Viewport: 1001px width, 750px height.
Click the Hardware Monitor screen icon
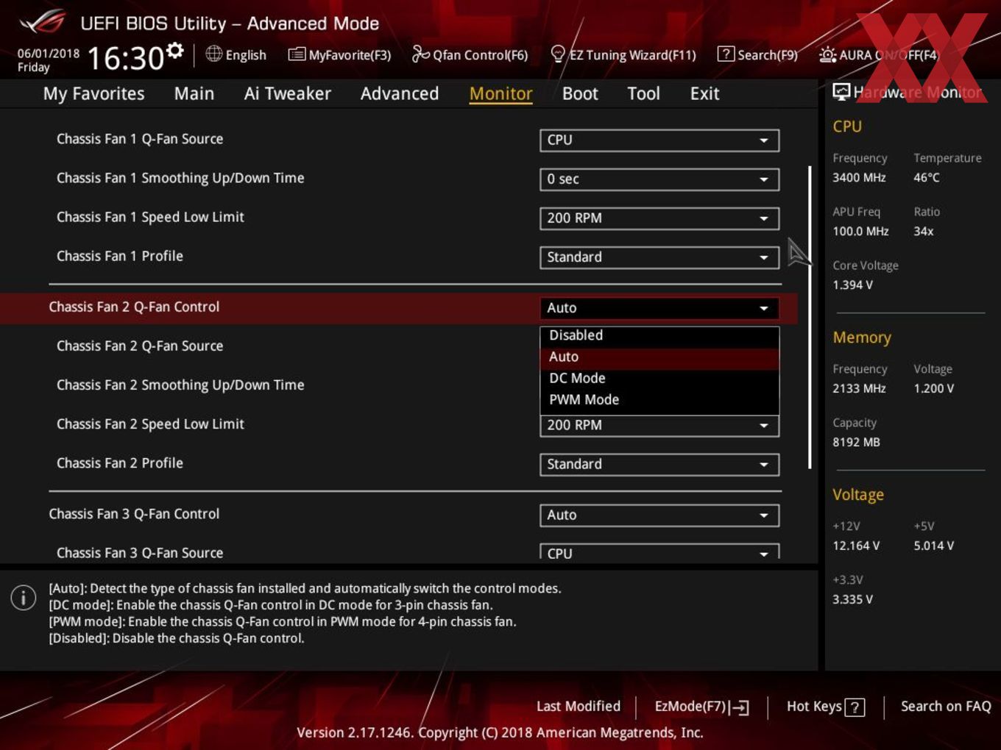[841, 91]
